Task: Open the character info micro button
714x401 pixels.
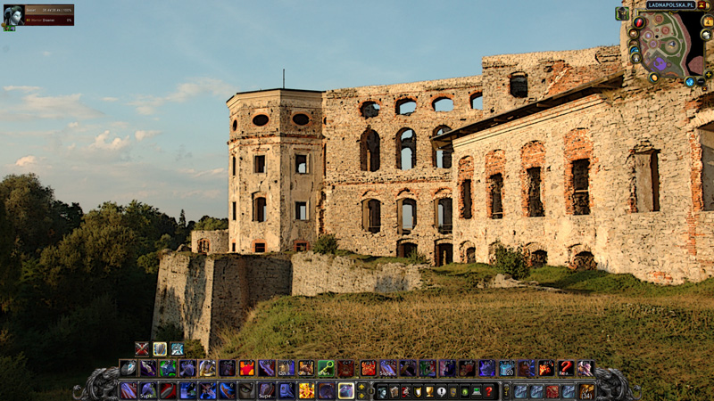Action: [x=383, y=391]
